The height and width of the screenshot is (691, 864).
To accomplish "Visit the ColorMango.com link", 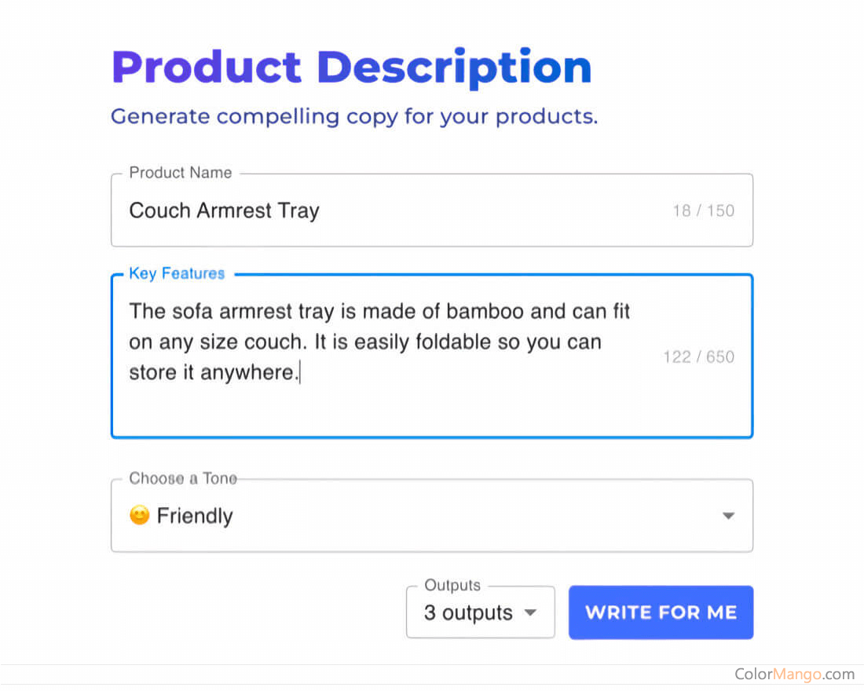I will tap(794, 675).
